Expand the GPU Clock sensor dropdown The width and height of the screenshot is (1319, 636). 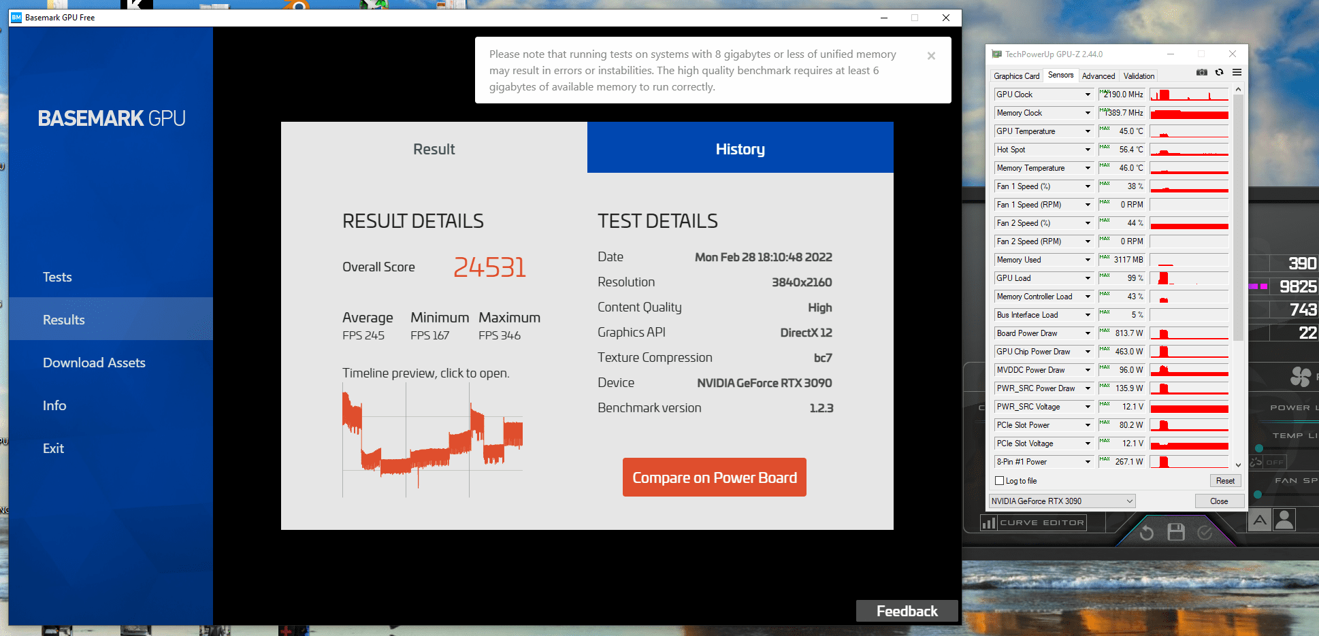pos(1088,95)
